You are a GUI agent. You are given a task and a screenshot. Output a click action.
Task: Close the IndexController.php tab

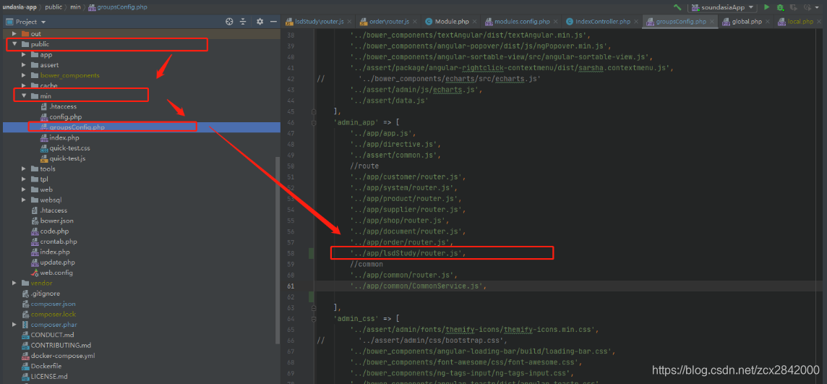click(636, 22)
